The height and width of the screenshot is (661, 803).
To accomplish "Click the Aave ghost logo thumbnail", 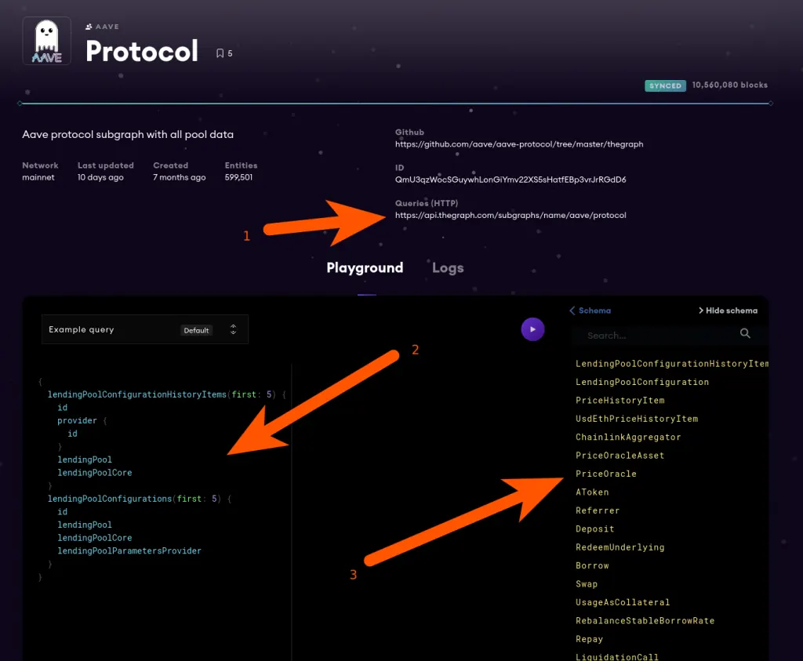I will 46,41.
